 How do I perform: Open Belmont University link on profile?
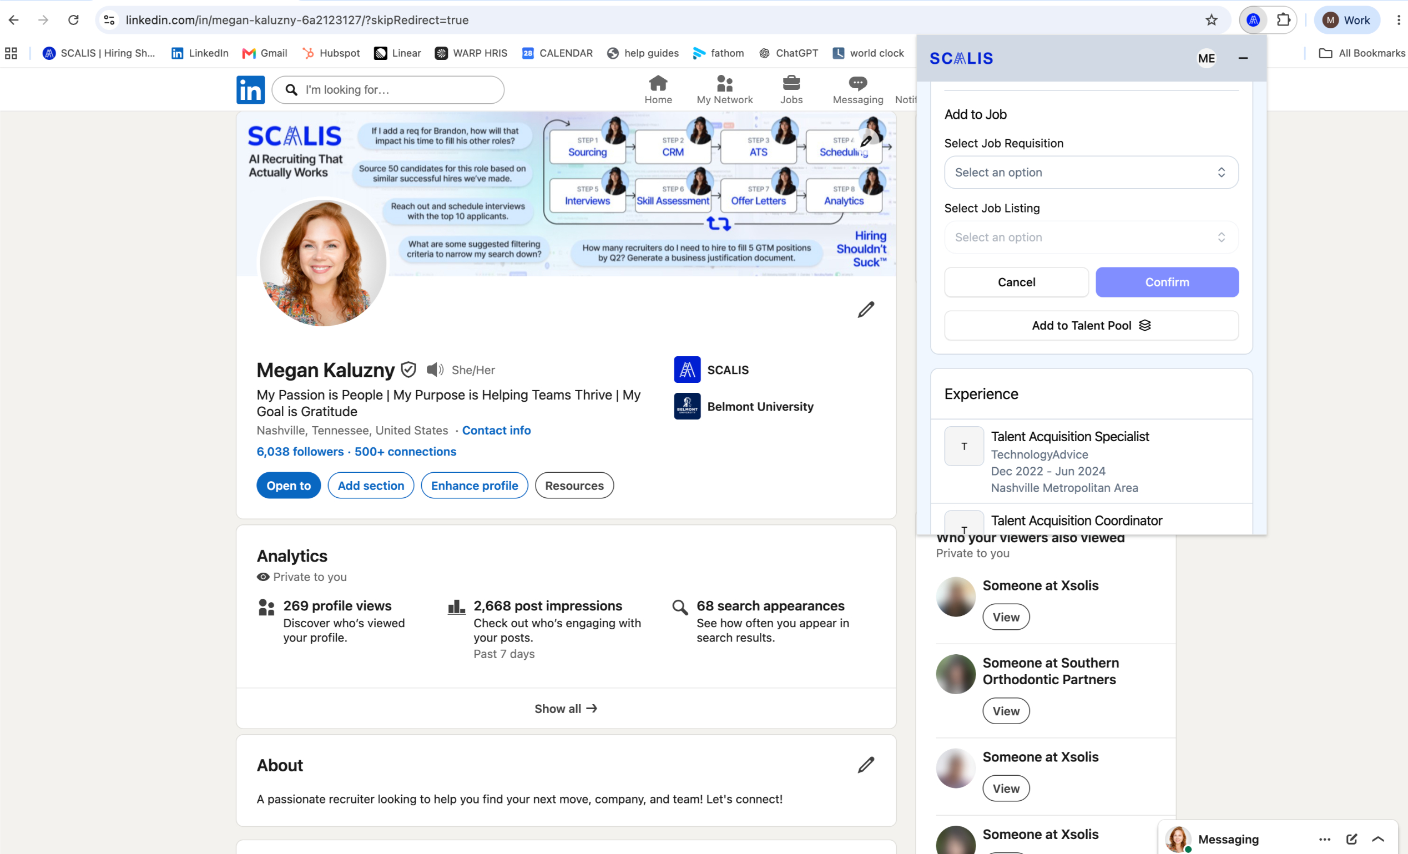click(x=744, y=406)
